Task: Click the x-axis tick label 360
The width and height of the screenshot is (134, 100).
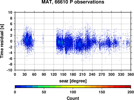Action: [131, 74]
